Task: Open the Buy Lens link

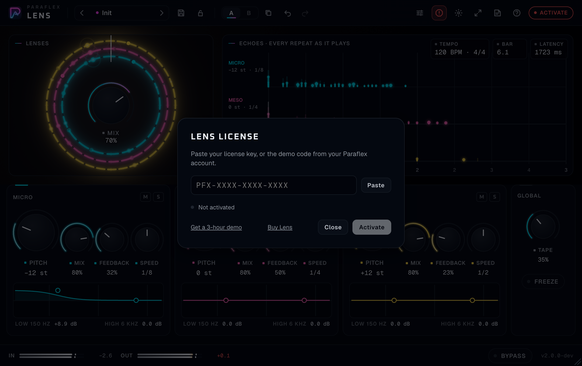Action: 280,227
